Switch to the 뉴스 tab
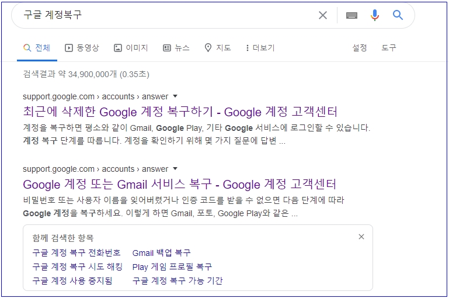This screenshot has width=449, height=298. tap(176, 48)
